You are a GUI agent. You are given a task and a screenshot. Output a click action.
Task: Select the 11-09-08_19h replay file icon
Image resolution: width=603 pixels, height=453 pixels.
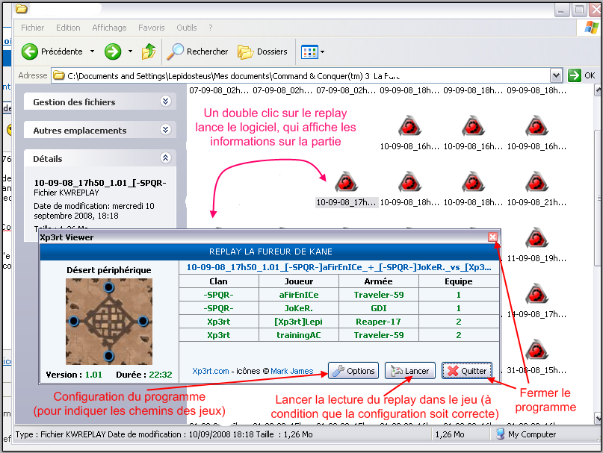536,238
